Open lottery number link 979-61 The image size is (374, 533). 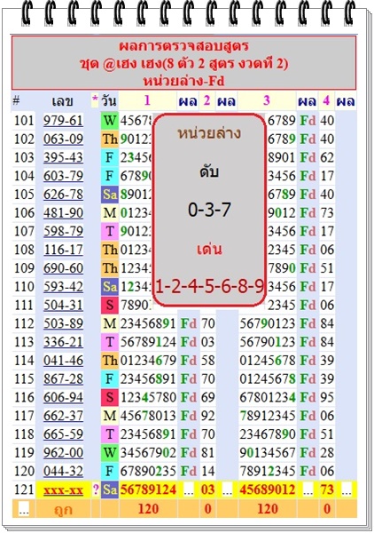pyautogui.click(x=63, y=121)
